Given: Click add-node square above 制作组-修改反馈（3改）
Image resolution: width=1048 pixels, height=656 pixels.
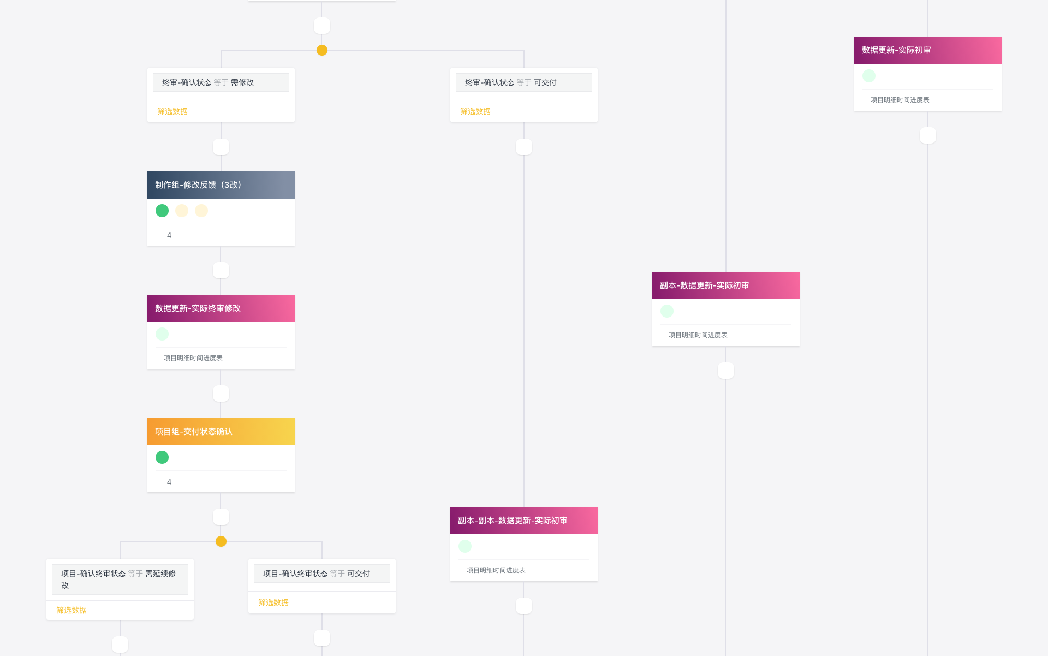Looking at the screenshot, I should (x=221, y=147).
